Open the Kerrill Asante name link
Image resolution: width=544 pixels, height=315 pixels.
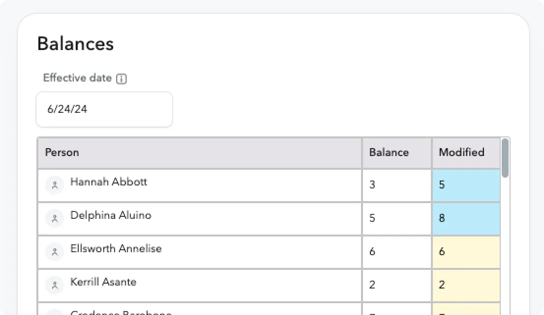[103, 282]
